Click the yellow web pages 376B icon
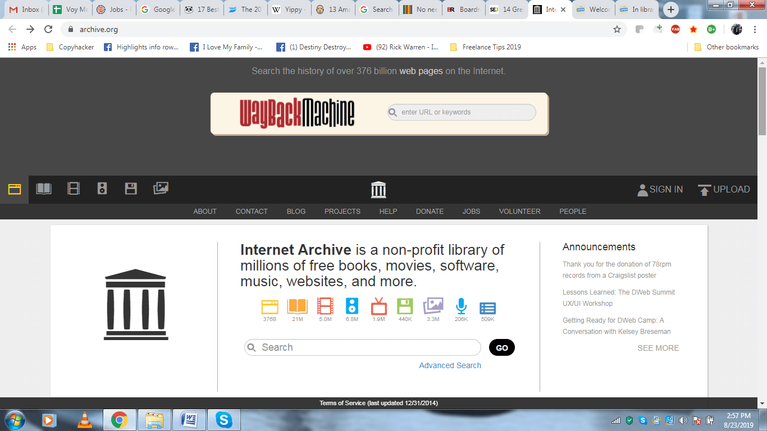 coord(270,306)
